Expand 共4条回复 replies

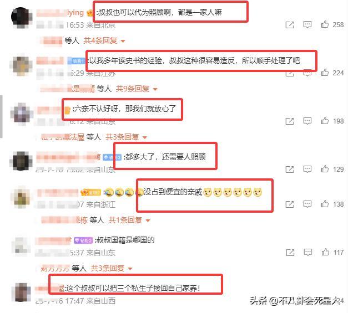[104, 40]
